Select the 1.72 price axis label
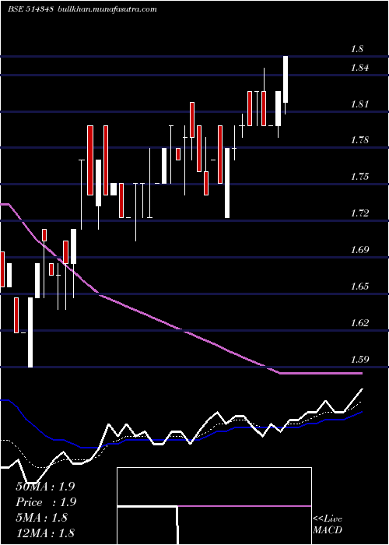 click(x=359, y=213)
